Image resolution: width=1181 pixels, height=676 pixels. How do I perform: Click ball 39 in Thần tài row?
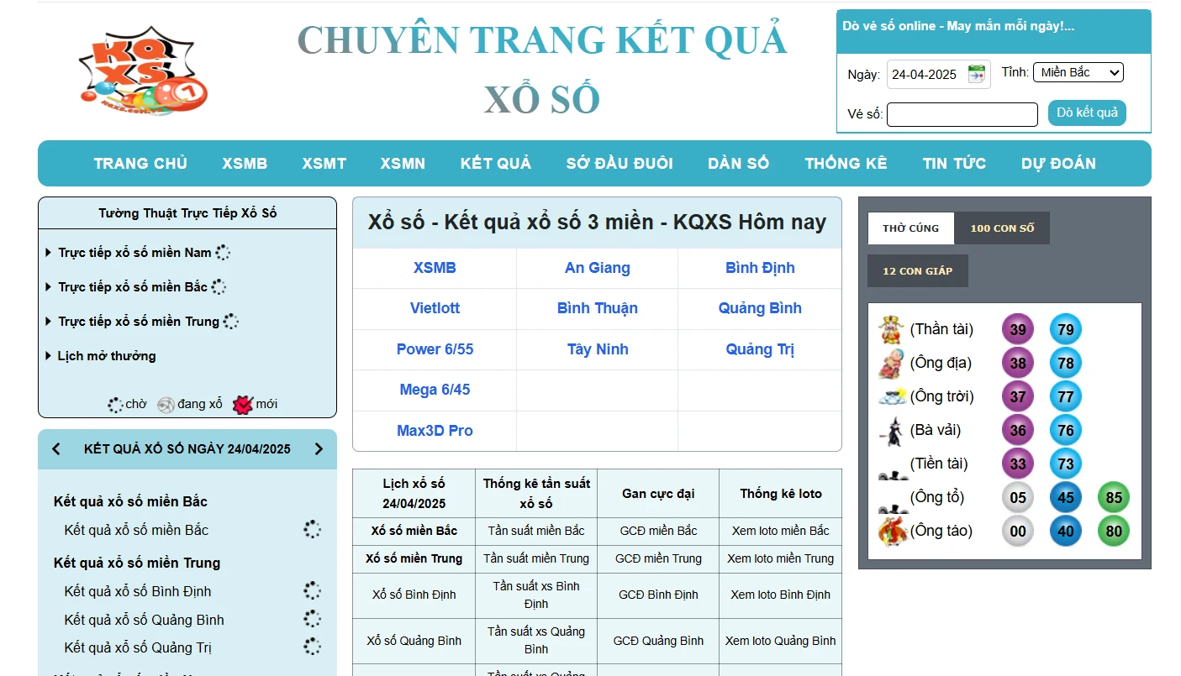[x=1018, y=329]
